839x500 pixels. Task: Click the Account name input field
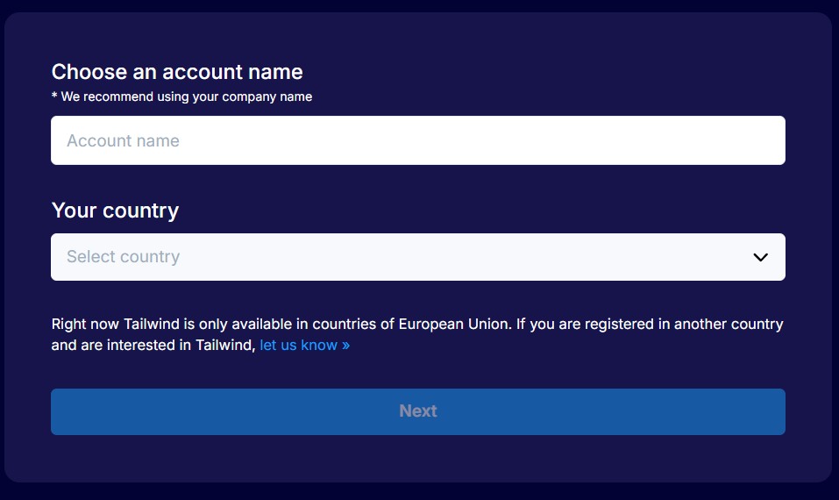point(417,140)
